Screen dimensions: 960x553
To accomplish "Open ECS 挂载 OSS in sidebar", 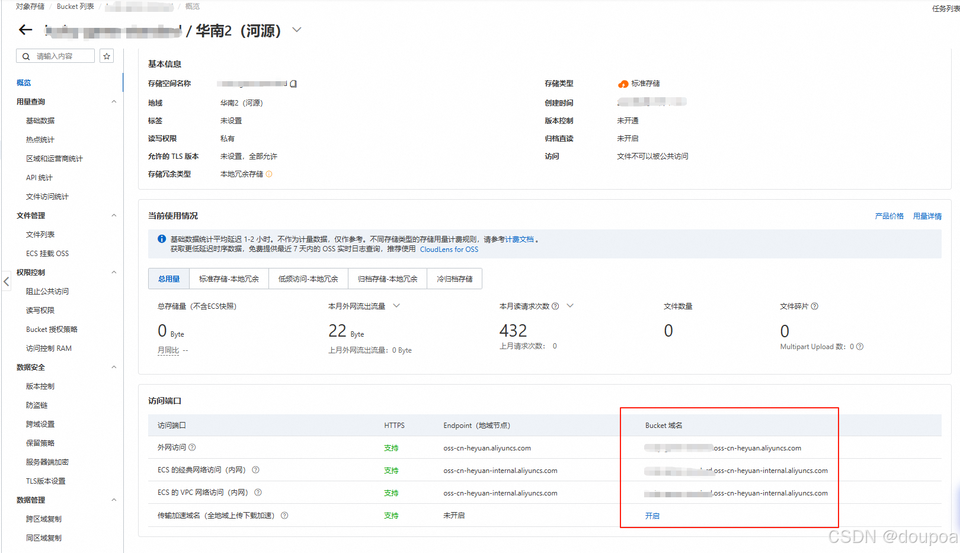I will [47, 254].
